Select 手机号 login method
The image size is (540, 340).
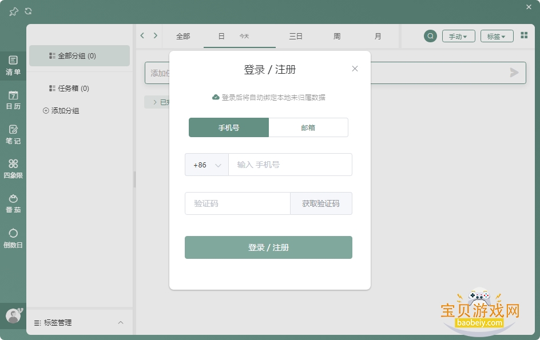[x=229, y=127]
